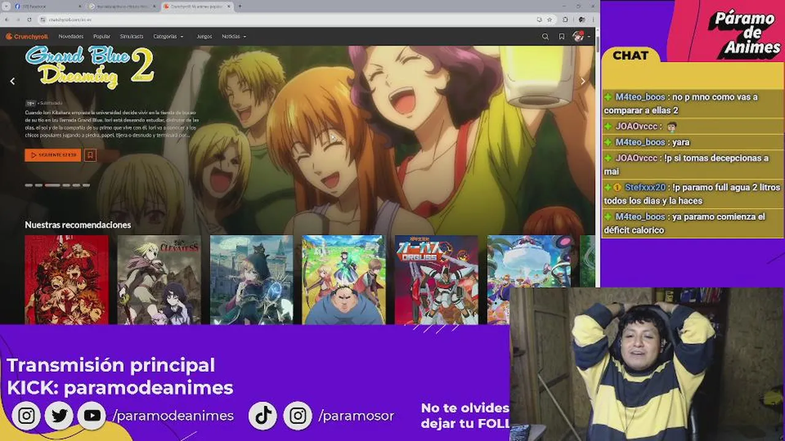Open the colorful group fourth recommendation thumbnail
This screenshot has width=785, height=441.
[343, 280]
